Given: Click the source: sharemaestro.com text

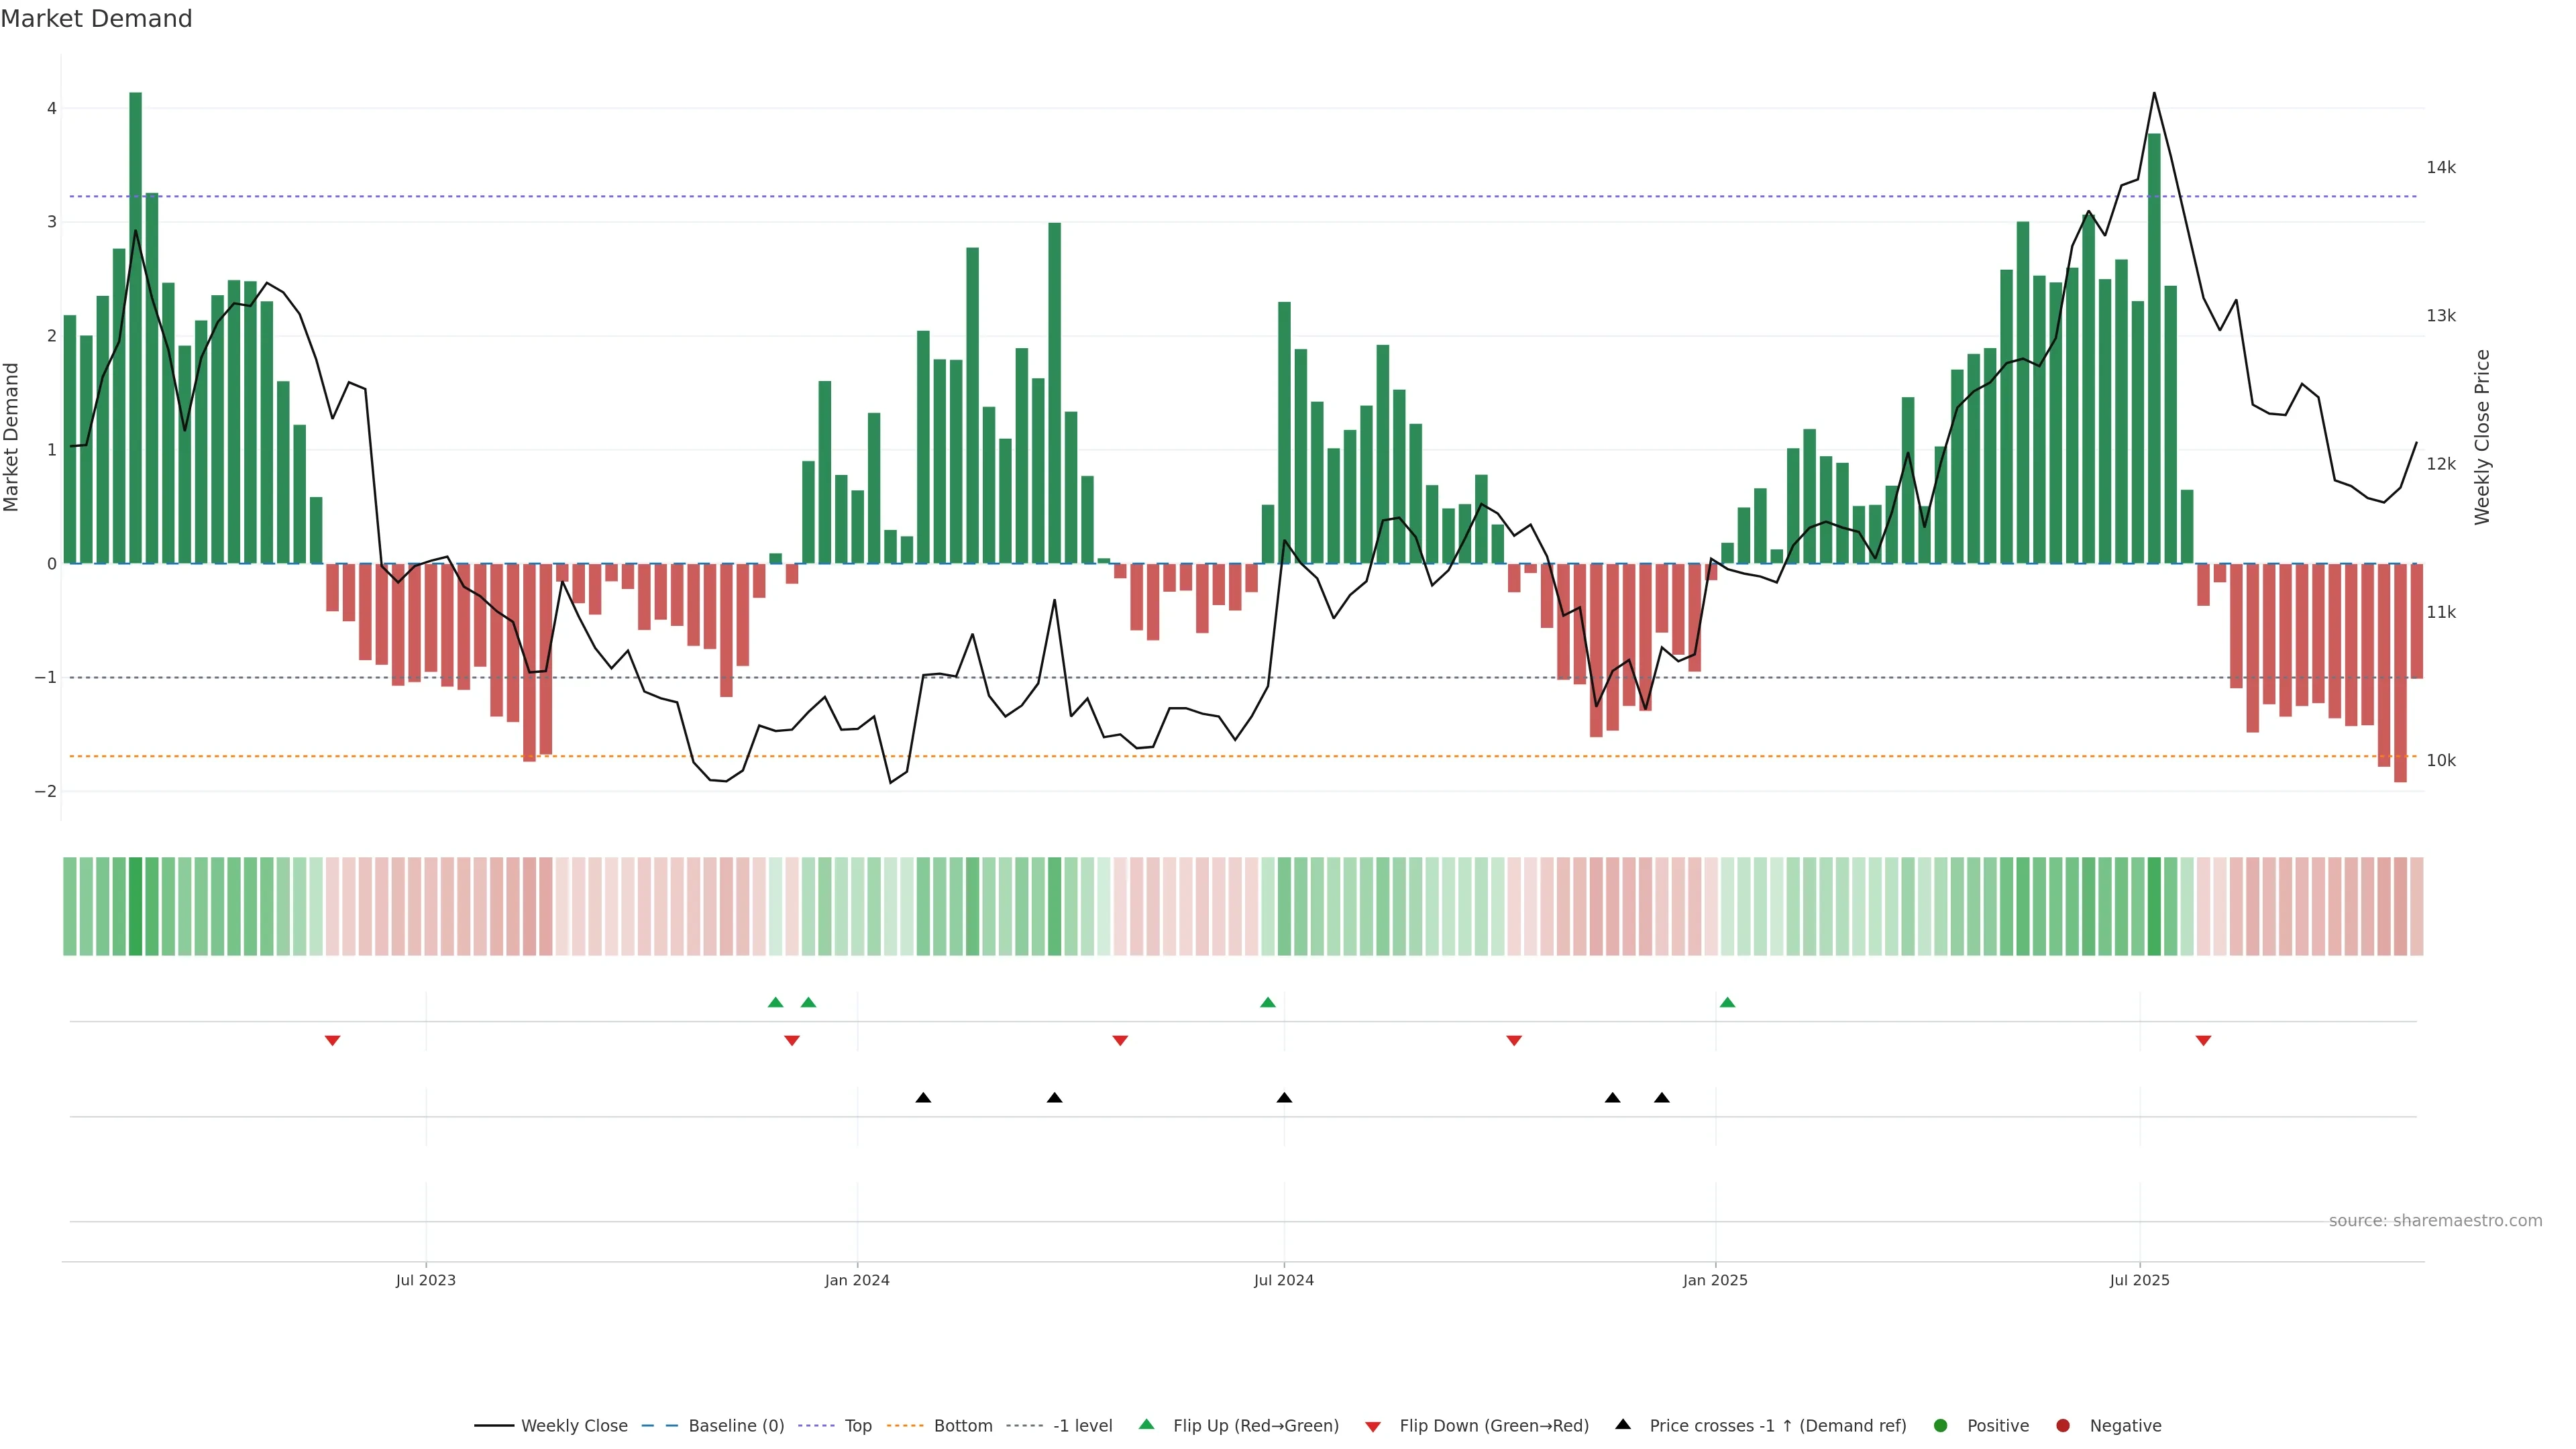Looking at the screenshot, I should click(x=2435, y=1220).
